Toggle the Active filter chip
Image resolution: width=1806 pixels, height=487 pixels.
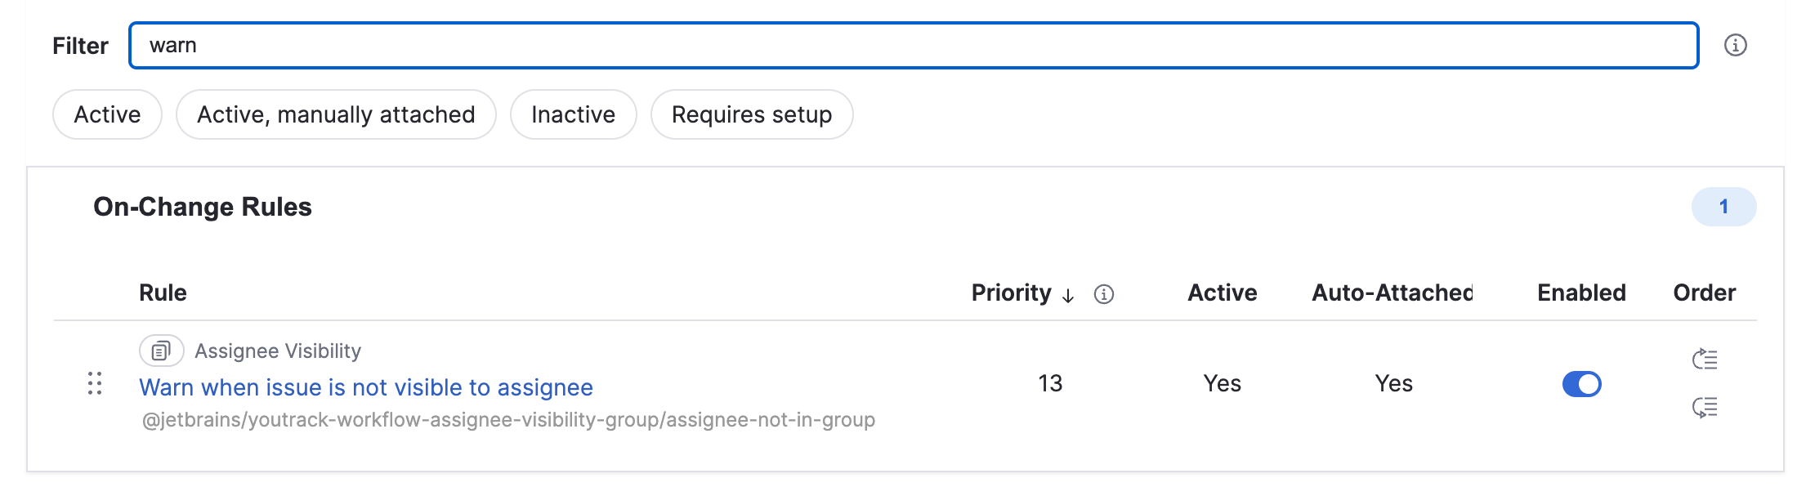pyautogui.click(x=107, y=114)
